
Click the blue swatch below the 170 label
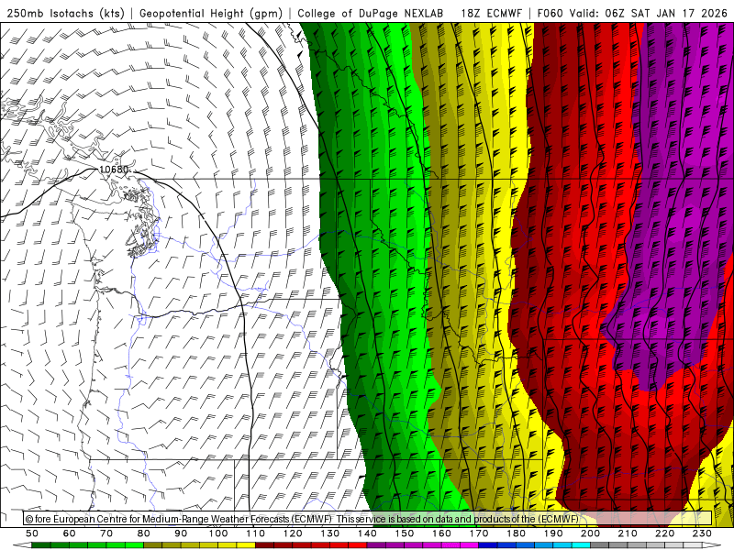click(488, 545)
